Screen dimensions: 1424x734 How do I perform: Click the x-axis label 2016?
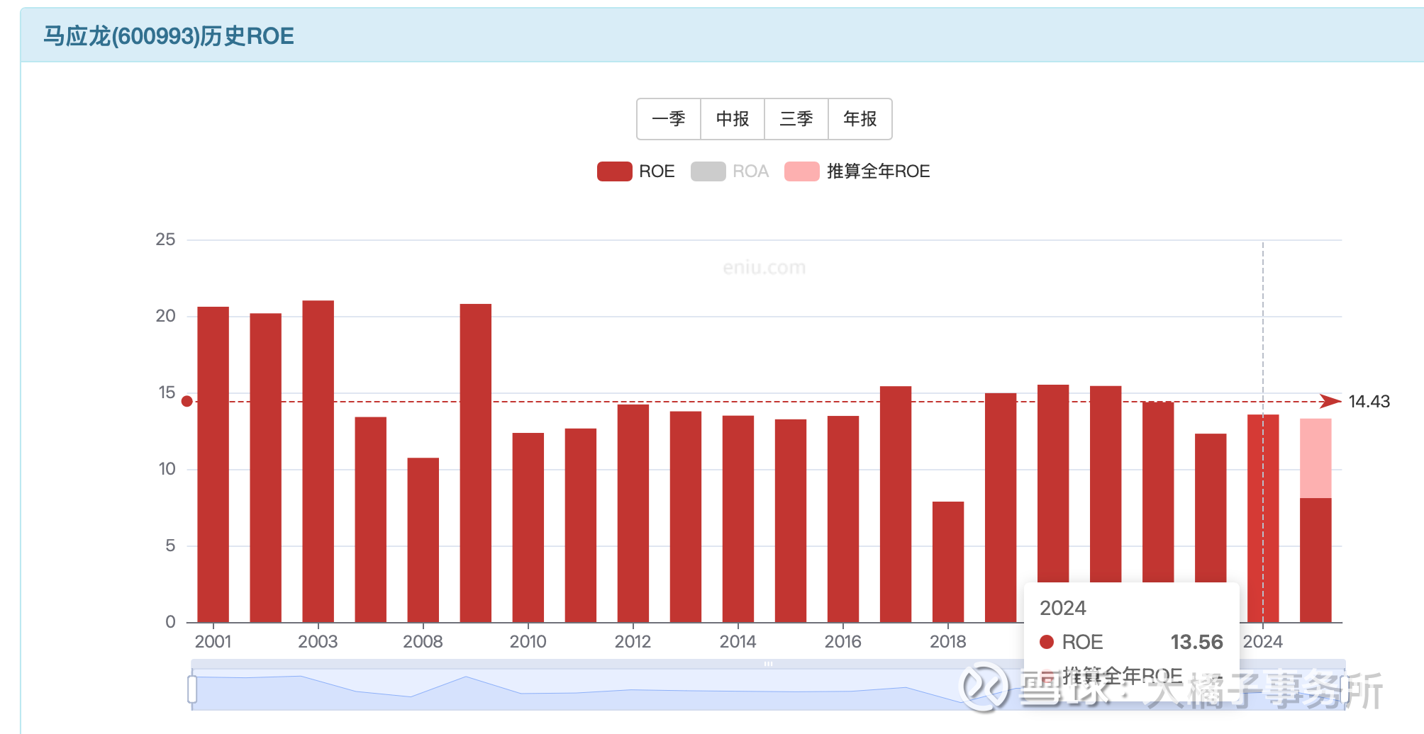coord(842,642)
